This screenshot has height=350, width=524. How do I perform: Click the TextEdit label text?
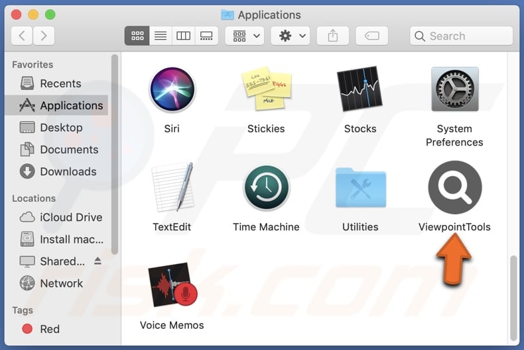pos(172,227)
